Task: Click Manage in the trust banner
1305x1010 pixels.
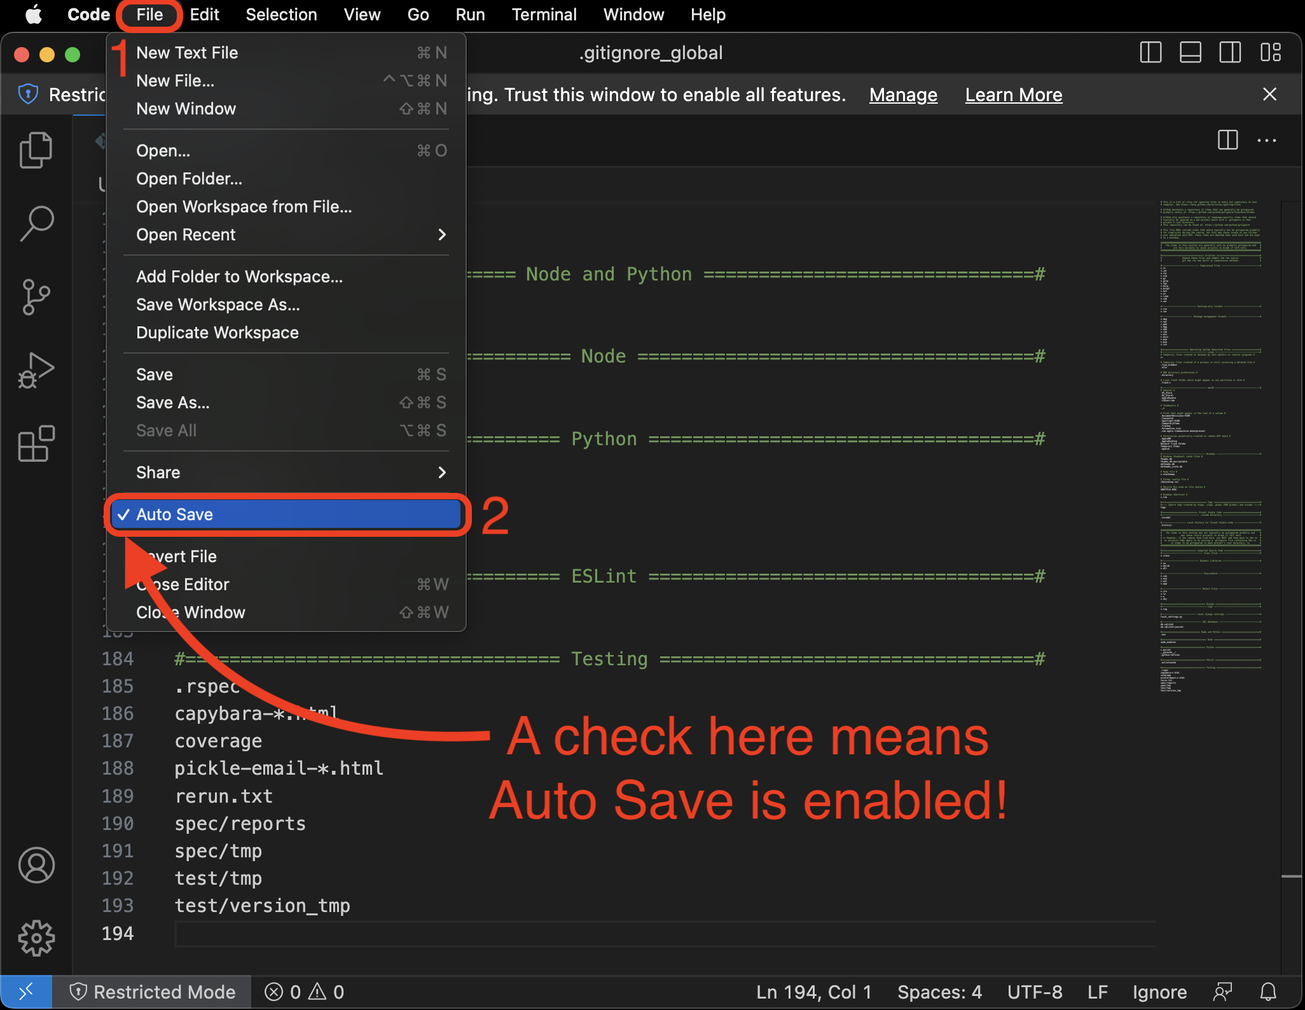Action: click(x=903, y=94)
